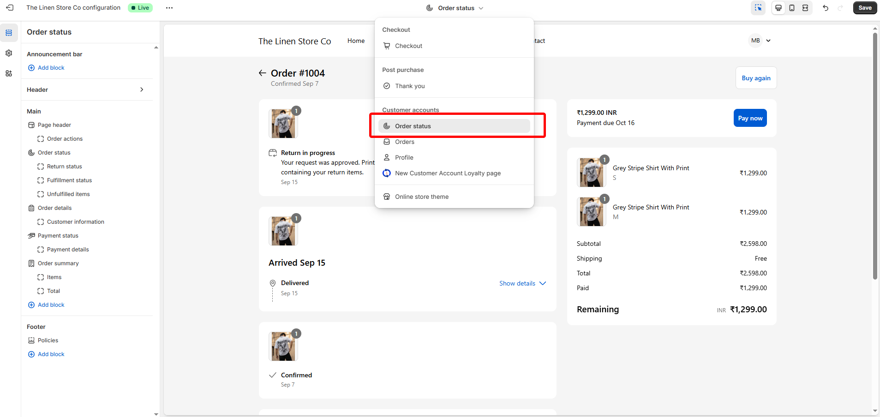This screenshot has height=417, width=880.
Task: Expand the Header section chevron
Action: 142,89
